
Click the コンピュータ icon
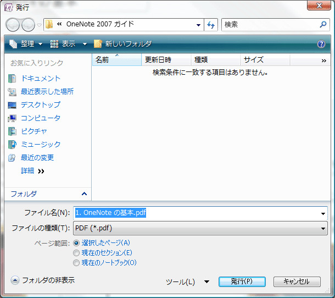12,118
